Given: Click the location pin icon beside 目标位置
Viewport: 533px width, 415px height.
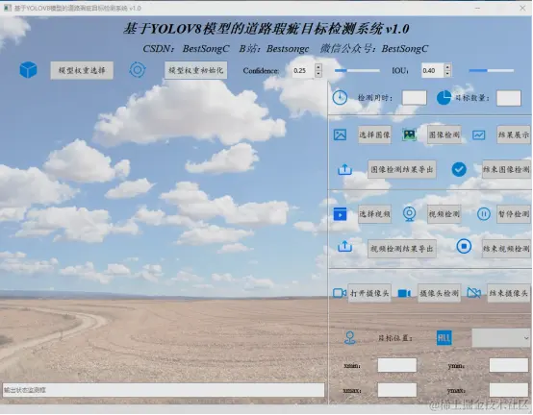Looking at the screenshot, I should coord(350,338).
